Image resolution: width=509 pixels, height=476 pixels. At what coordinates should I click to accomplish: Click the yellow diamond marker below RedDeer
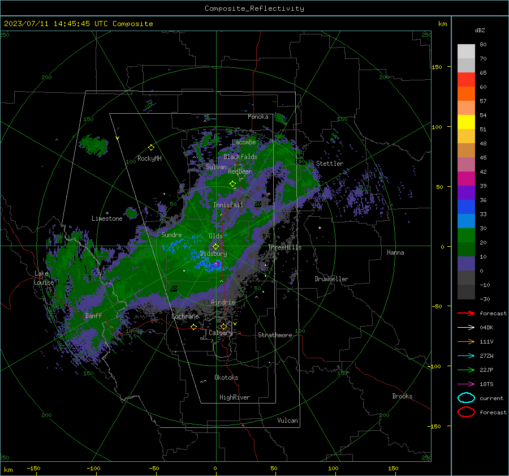click(232, 184)
